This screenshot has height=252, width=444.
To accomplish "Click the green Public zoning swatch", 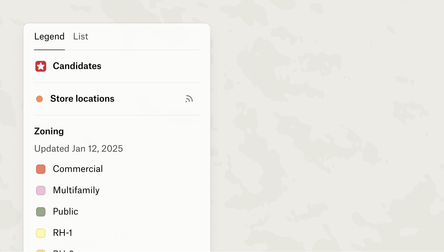I will [x=41, y=212].
